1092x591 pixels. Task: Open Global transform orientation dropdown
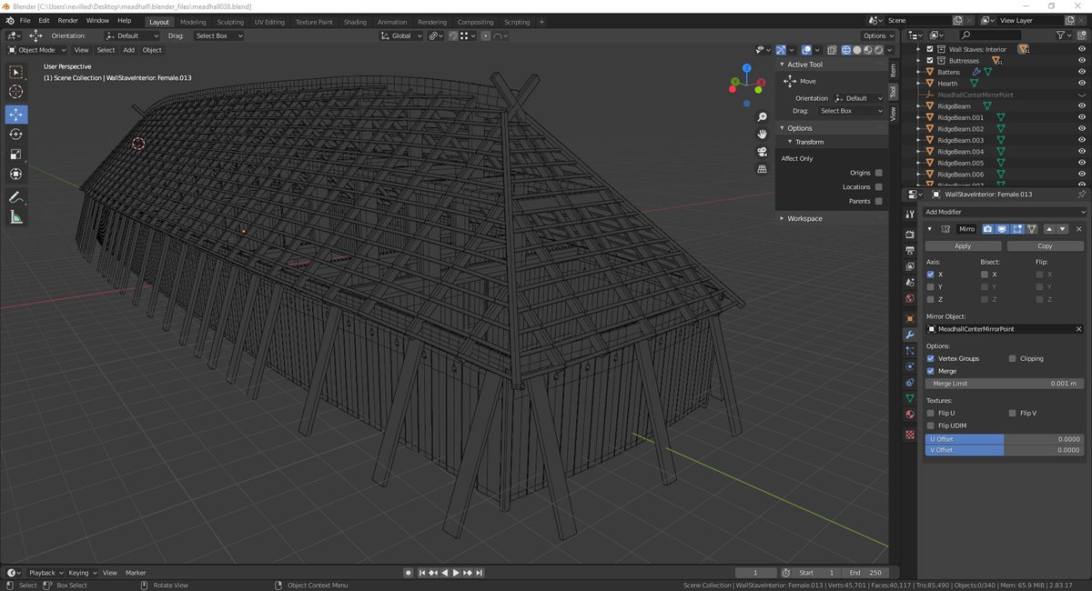click(401, 35)
